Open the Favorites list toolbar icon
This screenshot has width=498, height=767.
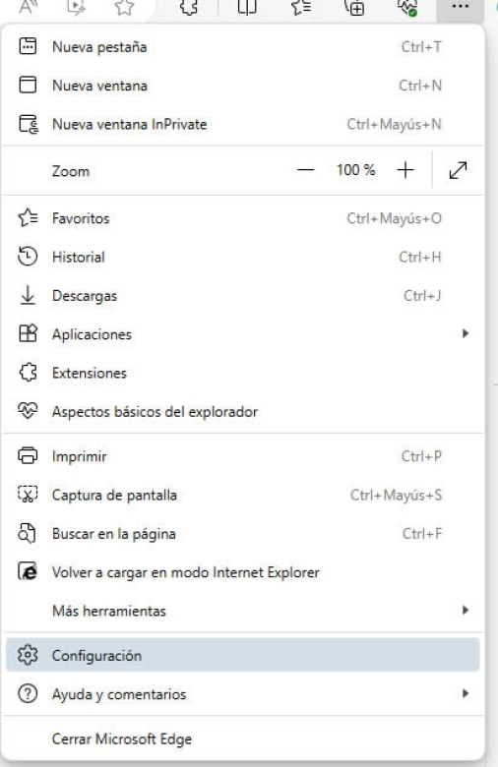301,7
